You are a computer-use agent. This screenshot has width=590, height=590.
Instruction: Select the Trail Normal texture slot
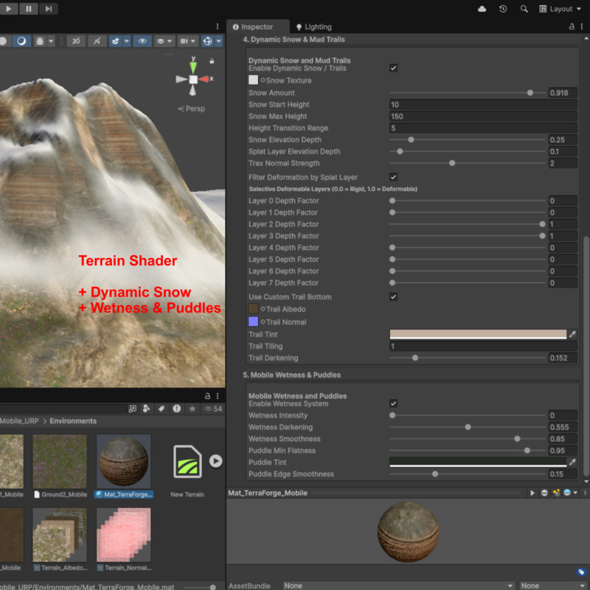[x=253, y=322]
